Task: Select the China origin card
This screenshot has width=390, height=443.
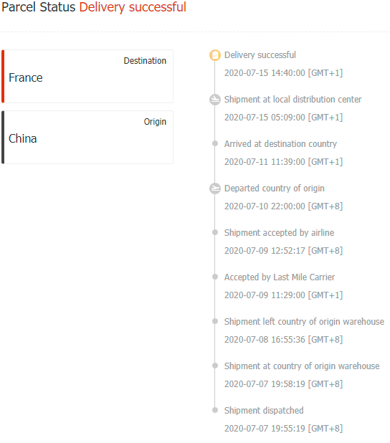Action: tap(87, 138)
